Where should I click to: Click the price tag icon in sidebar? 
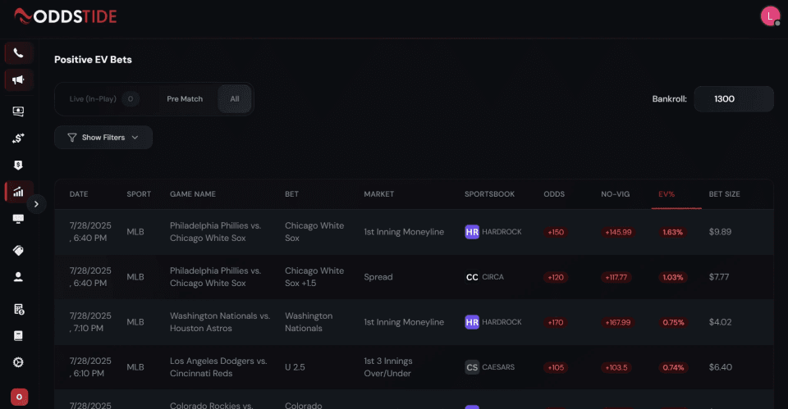click(18, 251)
